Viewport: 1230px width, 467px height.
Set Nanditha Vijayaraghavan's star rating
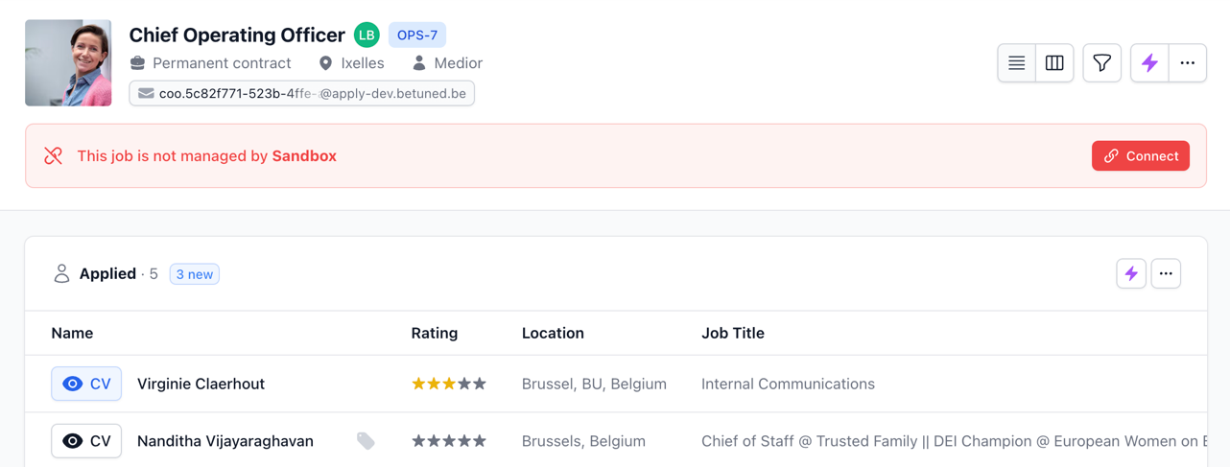coord(449,441)
